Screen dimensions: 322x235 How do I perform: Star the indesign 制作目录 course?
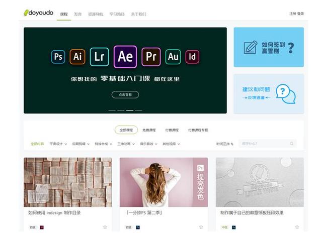pyautogui.click(x=105, y=227)
